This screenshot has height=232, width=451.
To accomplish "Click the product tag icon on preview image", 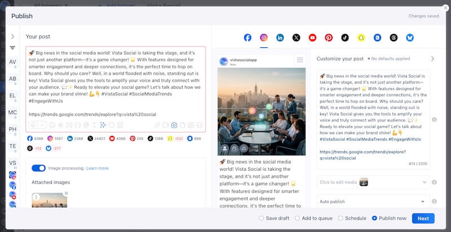I will click(x=235, y=148).
